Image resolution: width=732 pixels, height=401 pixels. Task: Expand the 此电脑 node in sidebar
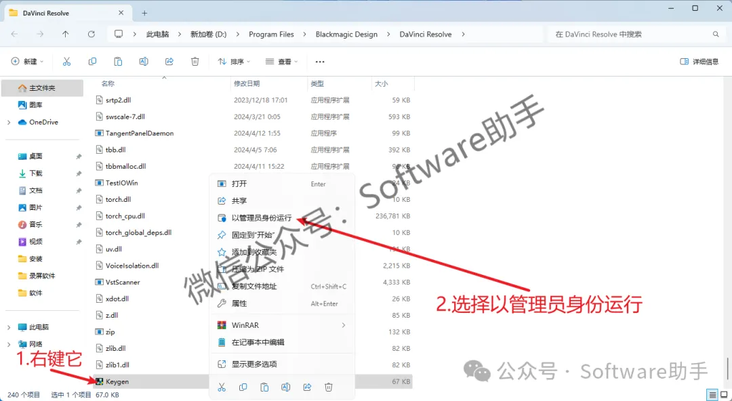(9, 327)
